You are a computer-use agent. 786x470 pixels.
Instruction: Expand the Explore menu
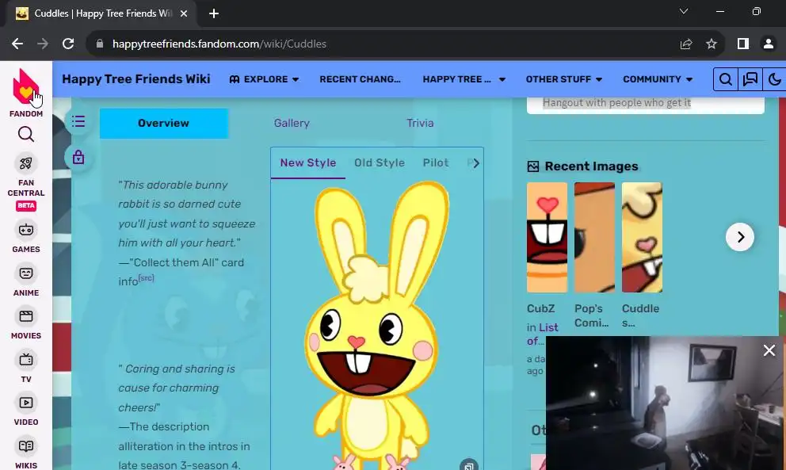pos(264,79)
